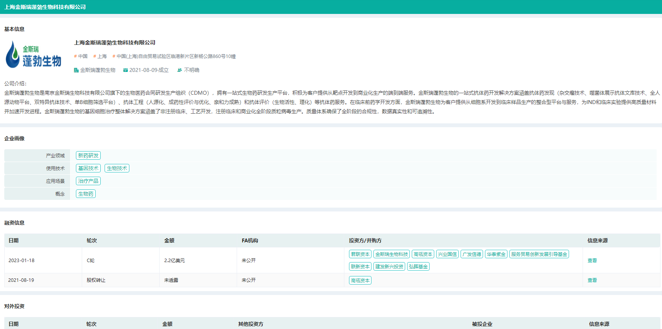
Task: Open investor tag 金斯瑞生物科技
Action: [x=392, y=254]
